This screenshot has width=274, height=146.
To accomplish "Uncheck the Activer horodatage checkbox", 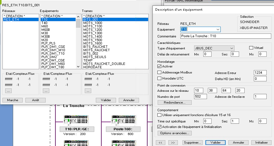I will click(x=160, y=66).
